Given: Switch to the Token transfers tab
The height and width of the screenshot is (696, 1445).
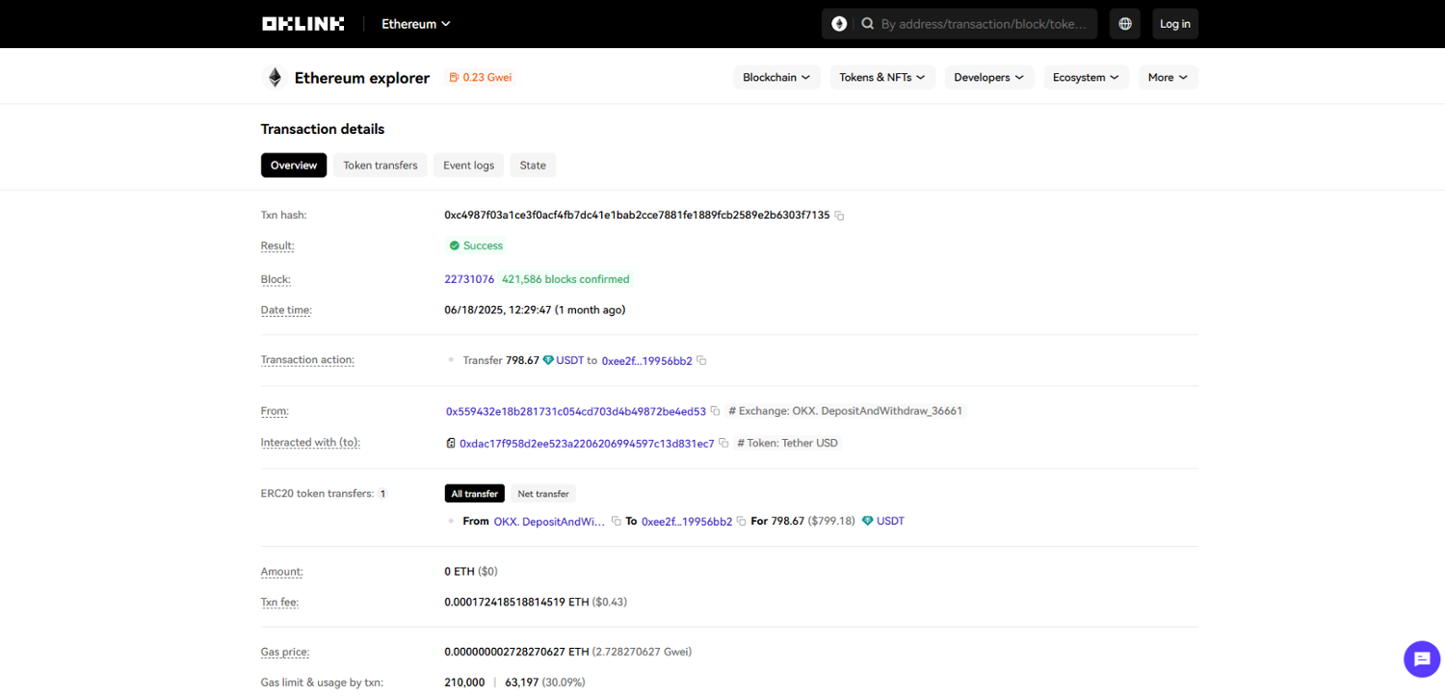Looking at the screenshot, I should click(381, 166).
